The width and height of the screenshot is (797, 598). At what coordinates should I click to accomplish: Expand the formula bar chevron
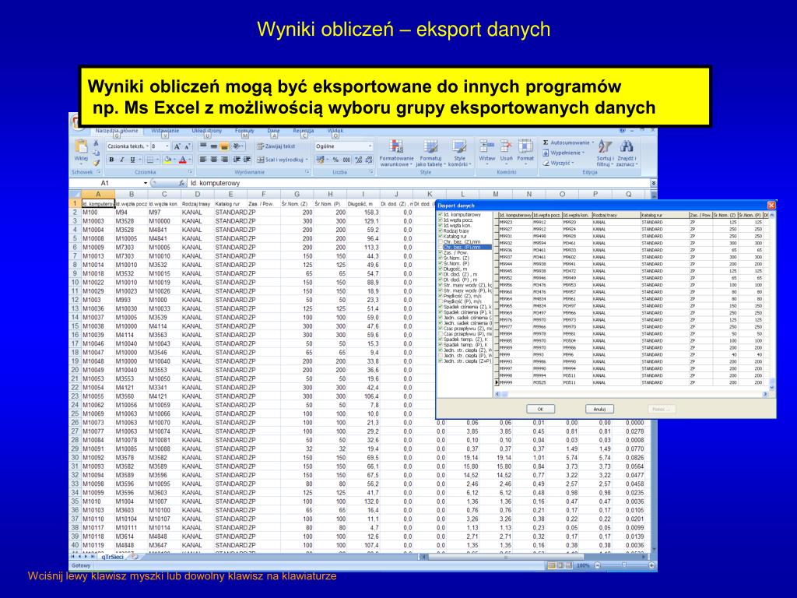(x=653, y=183)
